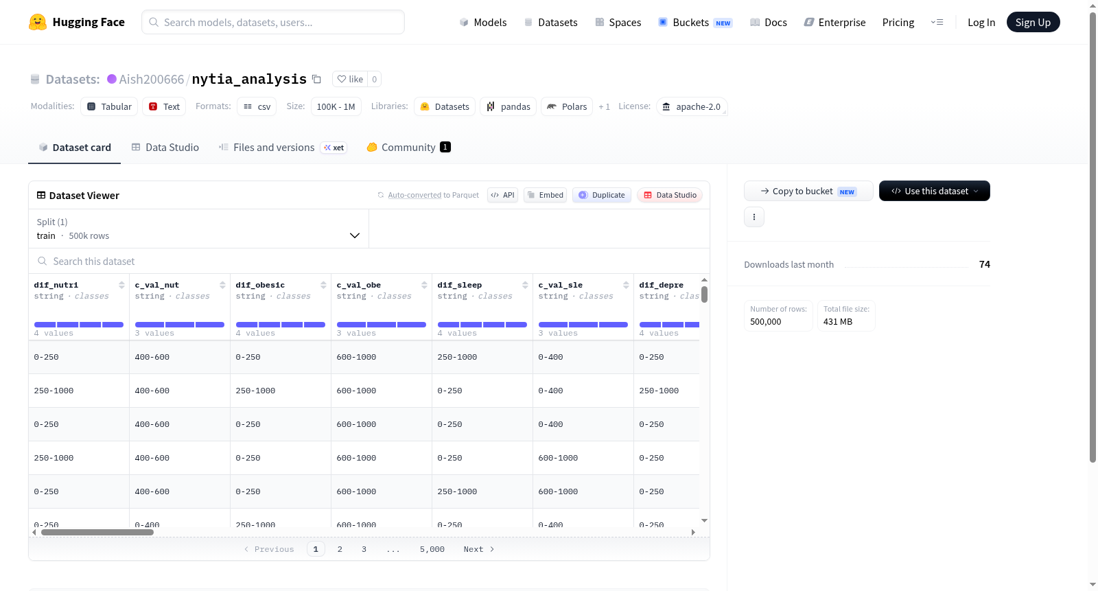Go to Datasets in top navigation
Viewport: 1098px width, 591px height.
551,23
